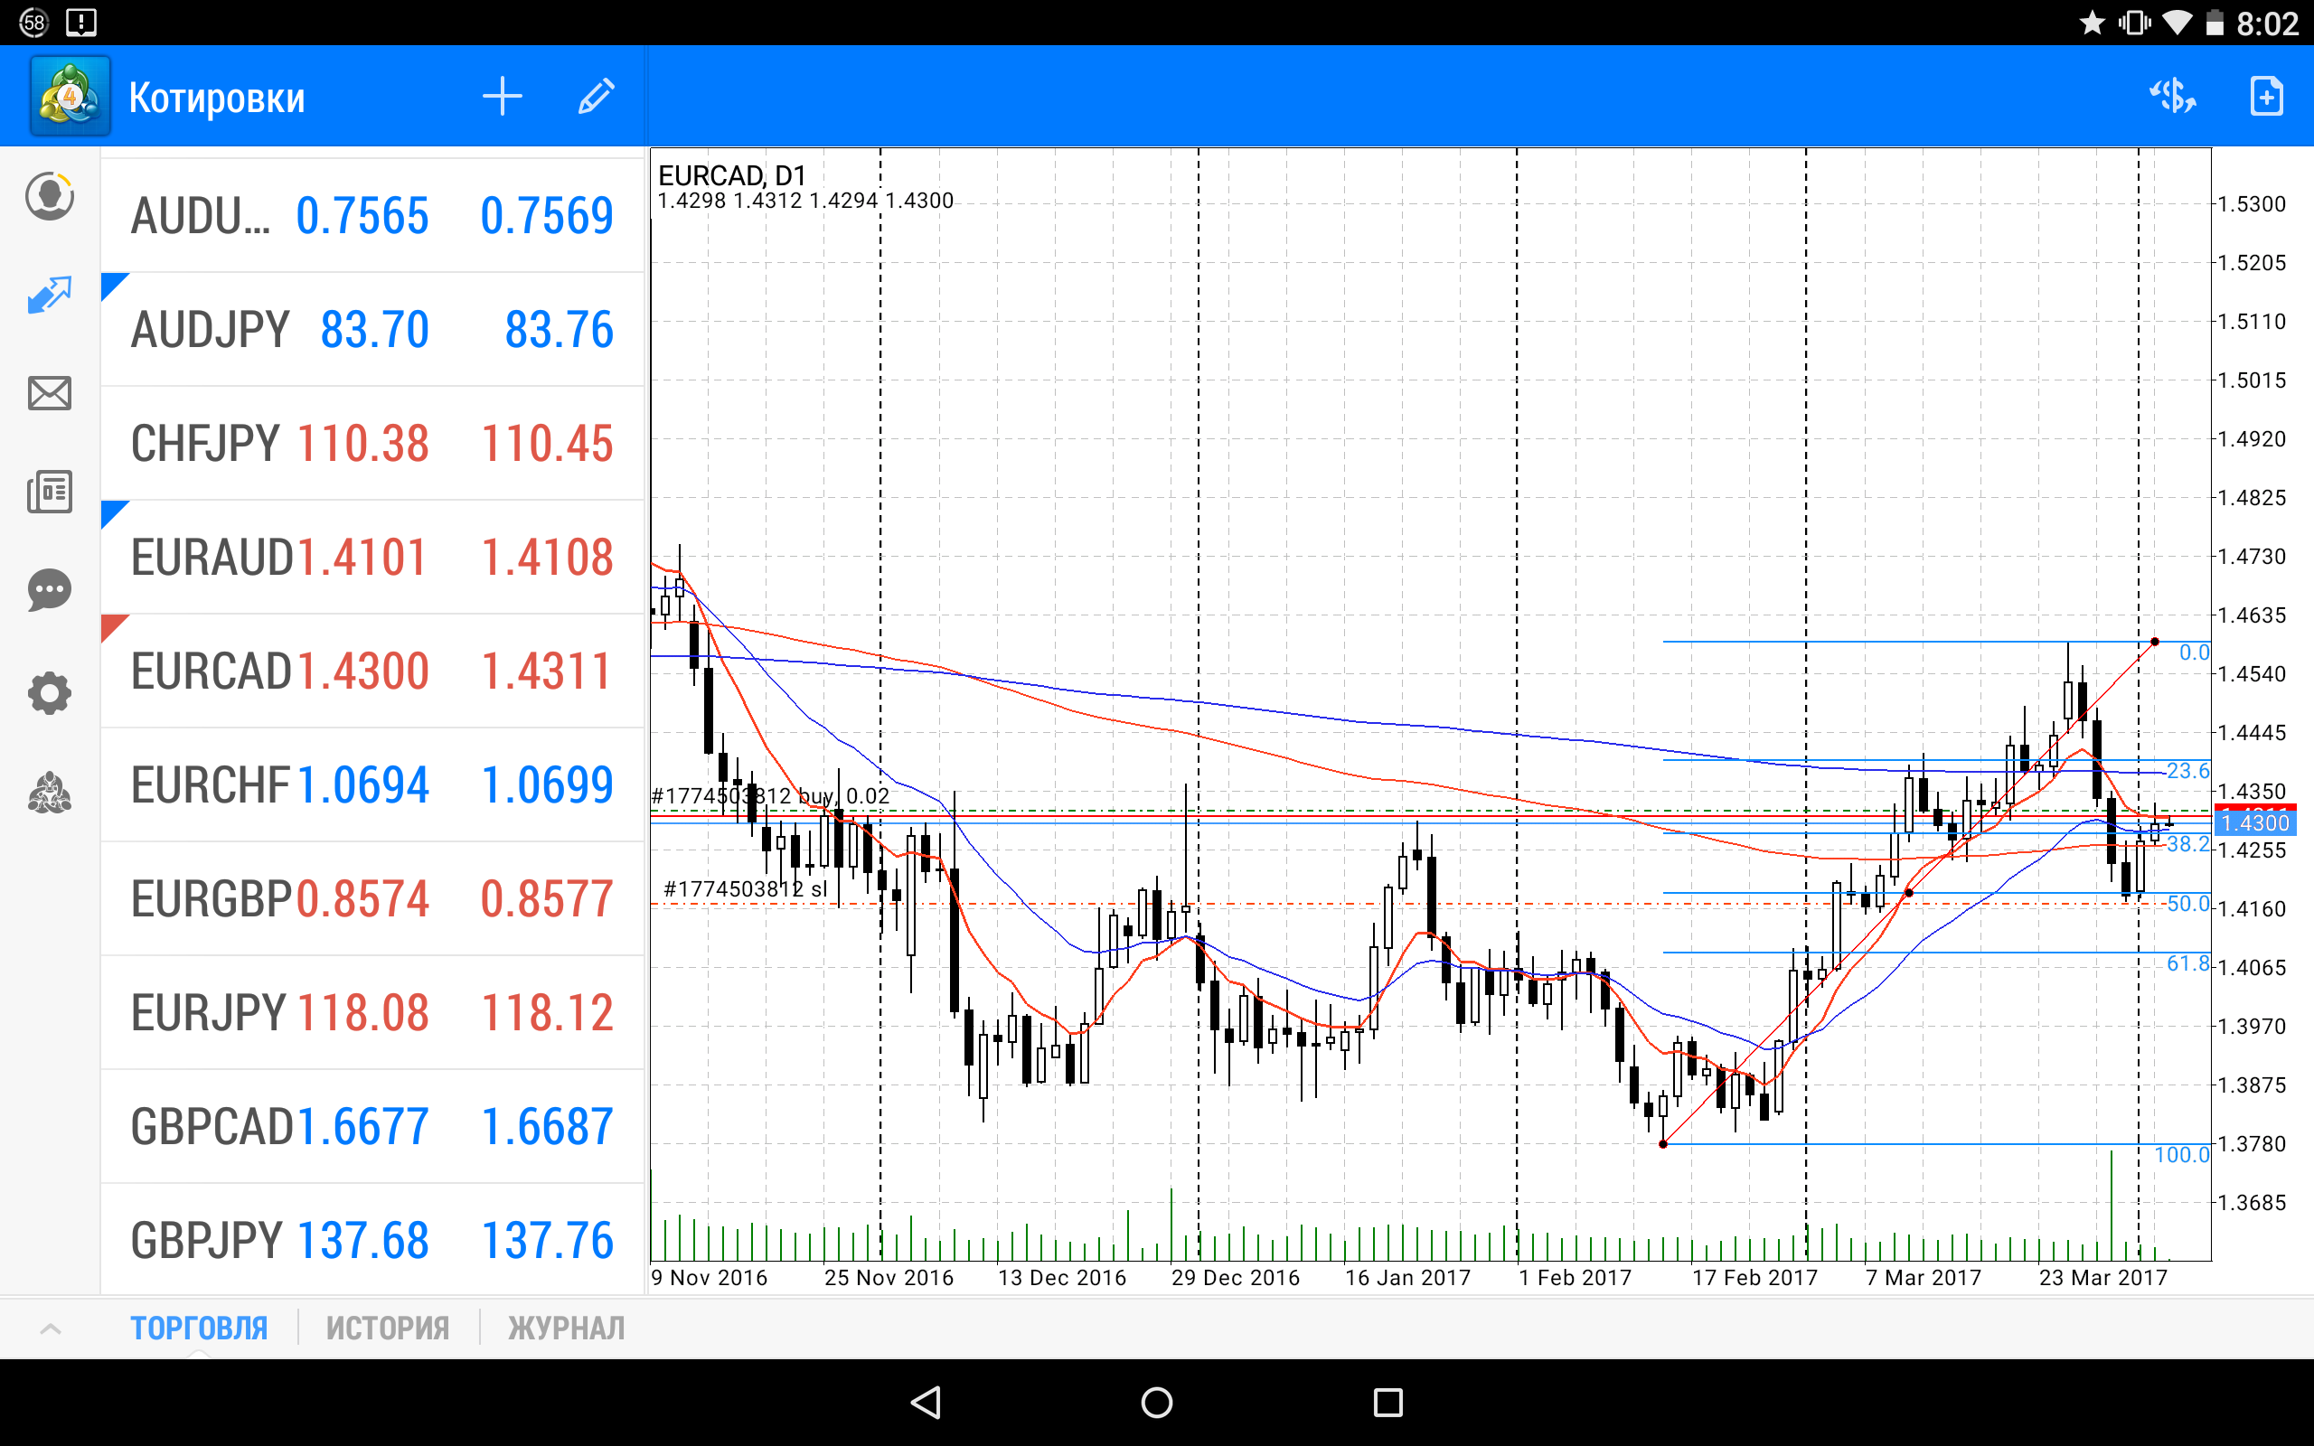
Task: Select the AUDJPY quote row
Action: tap(373, 330)
